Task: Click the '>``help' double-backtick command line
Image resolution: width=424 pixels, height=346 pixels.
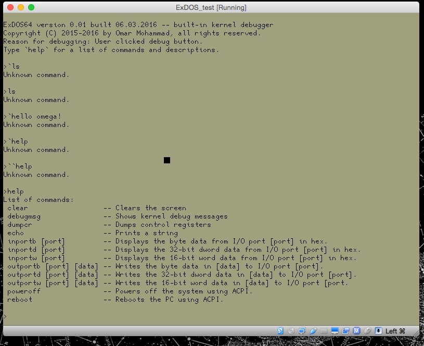Action: [x=18, y=166]
